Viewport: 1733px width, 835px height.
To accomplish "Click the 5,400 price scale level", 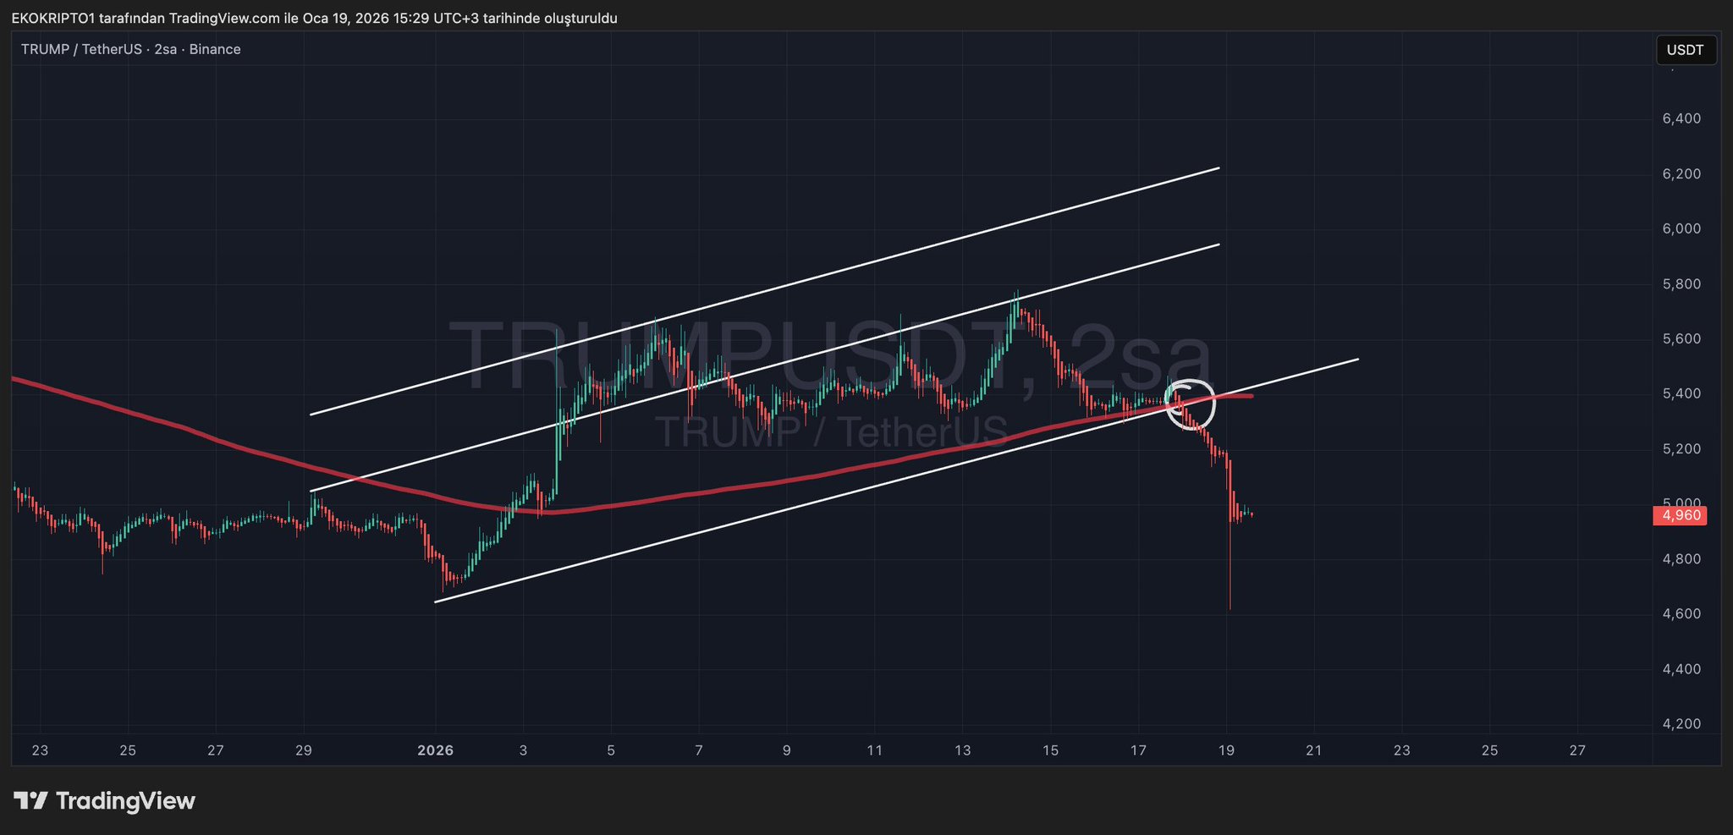I will pos(1681,393).
